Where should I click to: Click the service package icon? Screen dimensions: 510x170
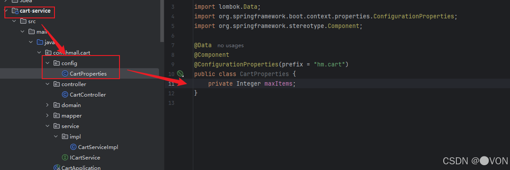(56, 126)
